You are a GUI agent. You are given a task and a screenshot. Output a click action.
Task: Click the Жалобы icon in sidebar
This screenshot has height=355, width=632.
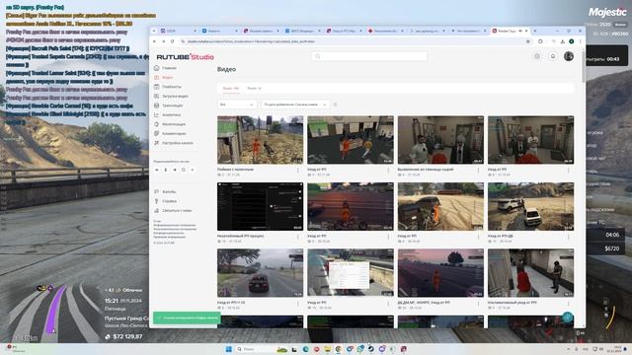[157, 191]
